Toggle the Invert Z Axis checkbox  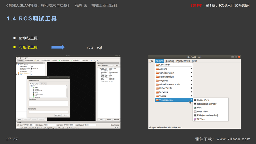pos(110,71)
